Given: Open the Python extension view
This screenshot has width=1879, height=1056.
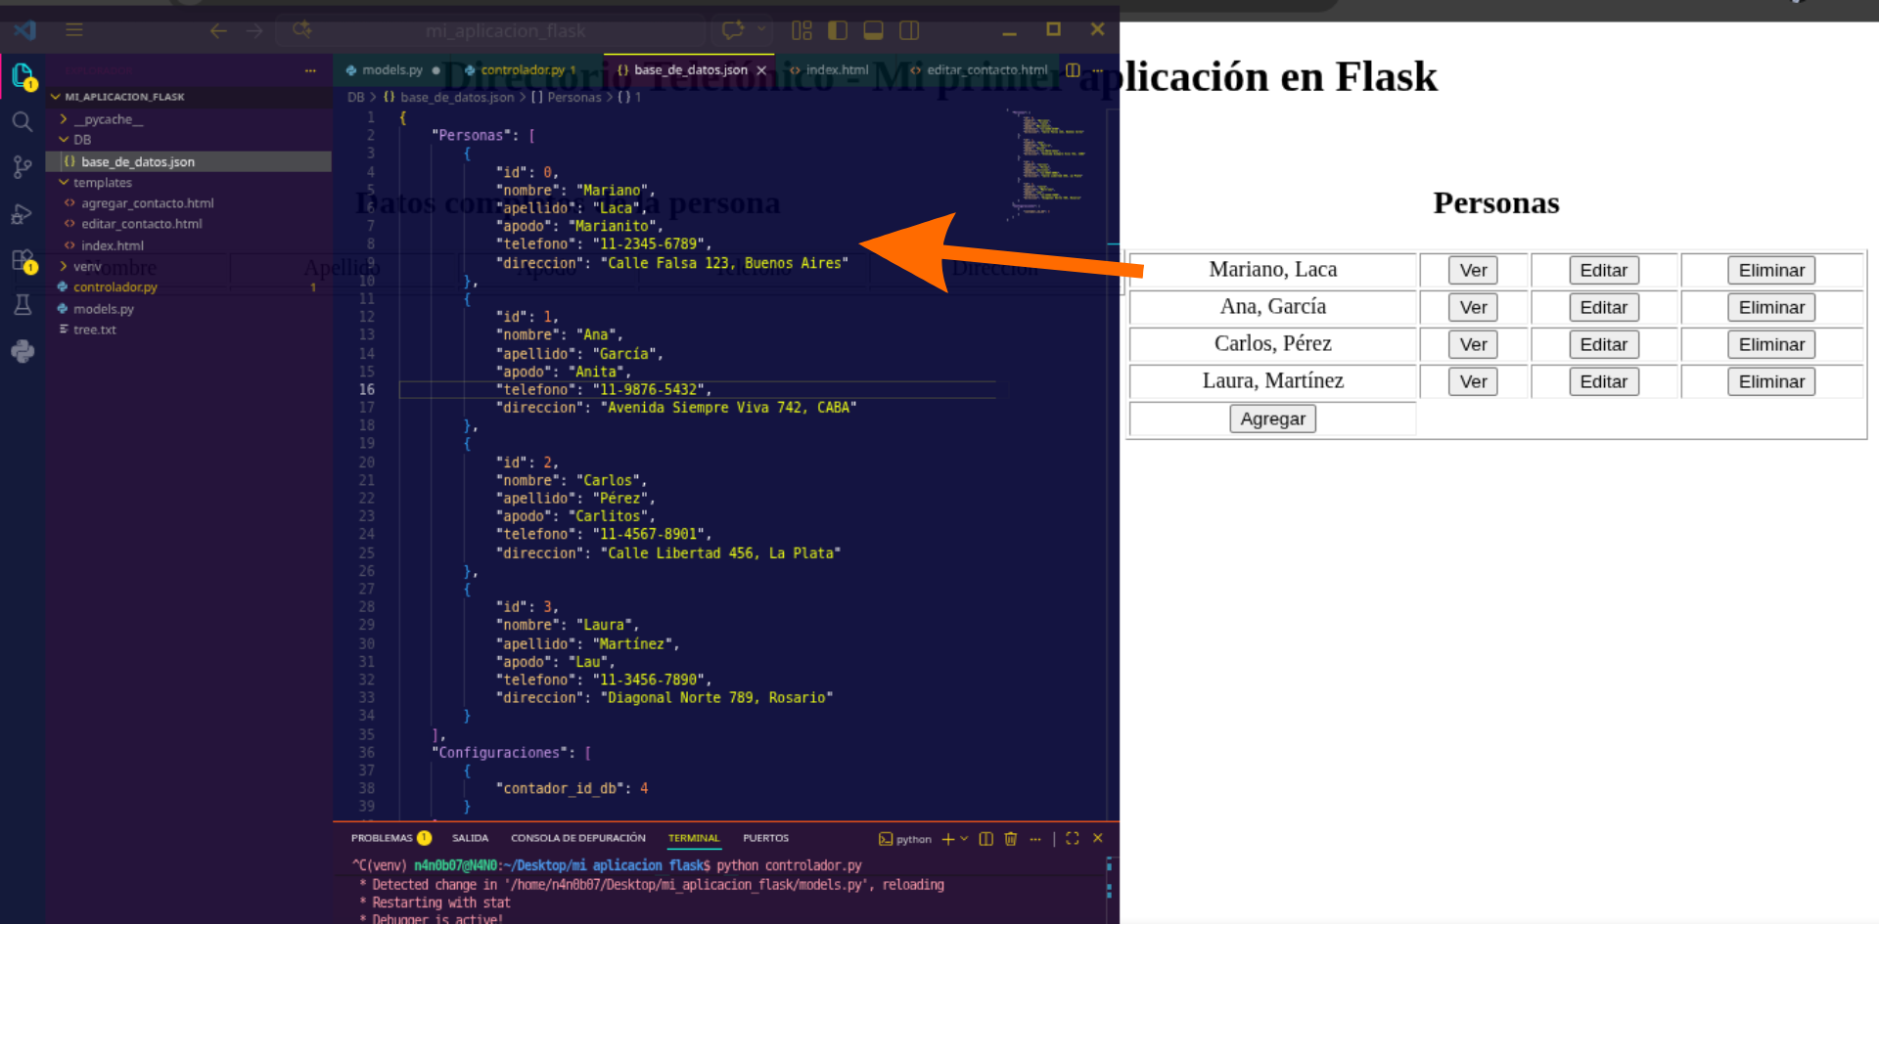Looking at the screenshot, I should 23,351.
